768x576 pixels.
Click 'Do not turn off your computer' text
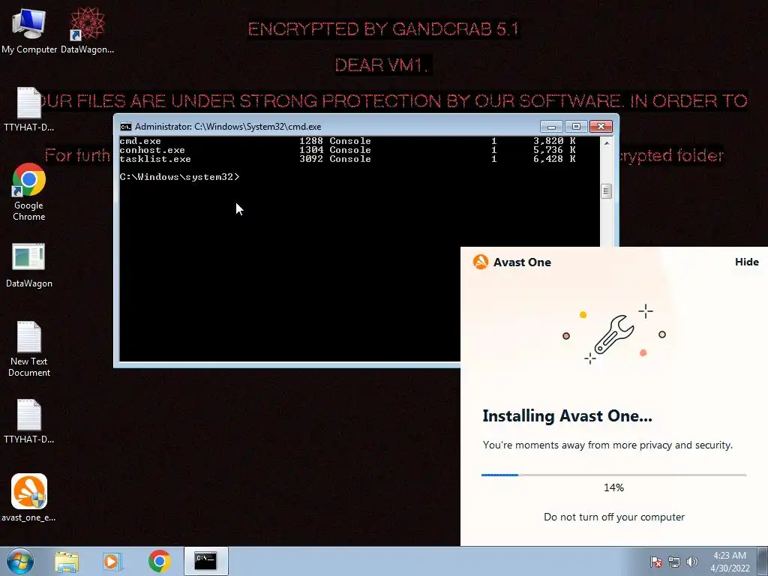(x=614, y=517)
